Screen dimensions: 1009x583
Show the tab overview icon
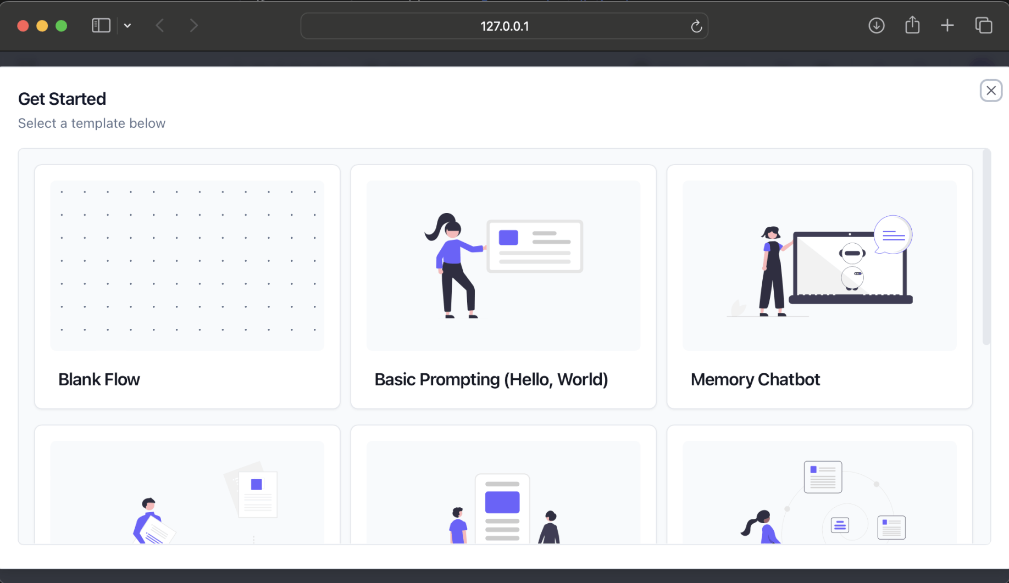(984, 26)
